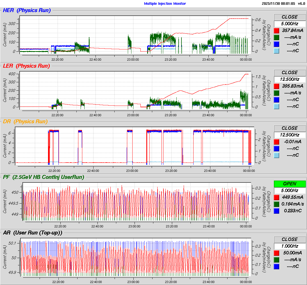This screenshot has height=285, width=307.
Task: Click the blue swatch beside 0.233nC in PF
Action: pos(277,211)
